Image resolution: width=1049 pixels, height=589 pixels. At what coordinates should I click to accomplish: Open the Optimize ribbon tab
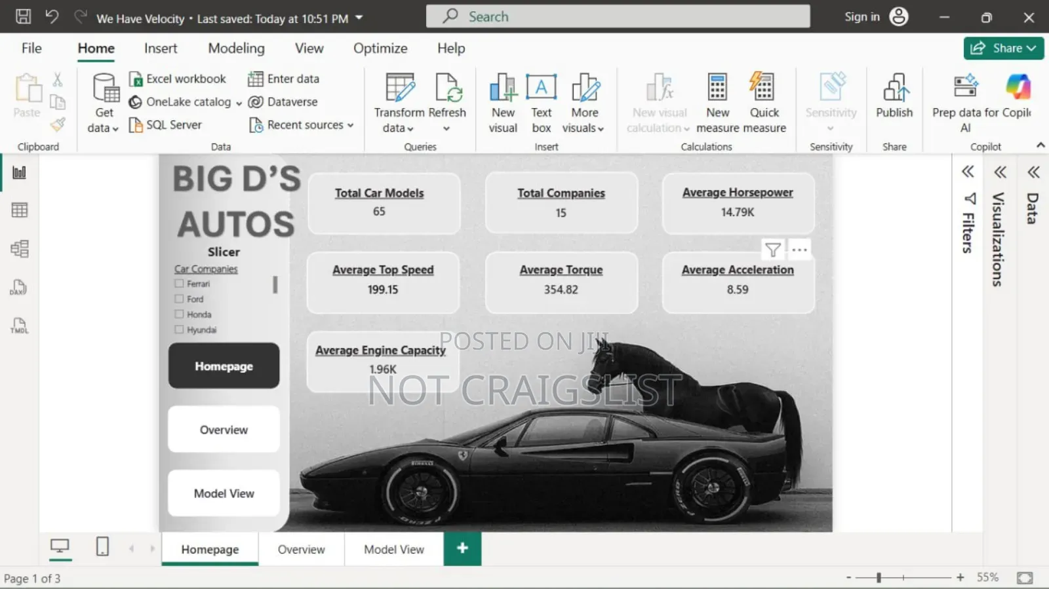click(x=380, y=48)
